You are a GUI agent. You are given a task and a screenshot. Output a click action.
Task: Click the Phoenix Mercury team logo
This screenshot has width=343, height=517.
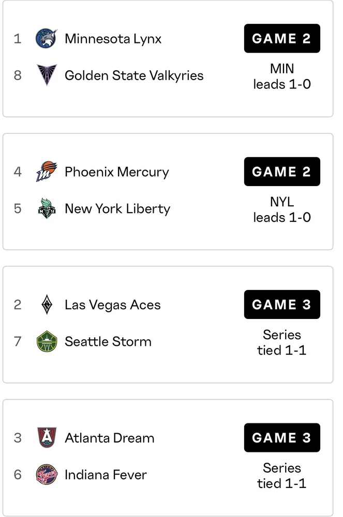tap(47, 172)
